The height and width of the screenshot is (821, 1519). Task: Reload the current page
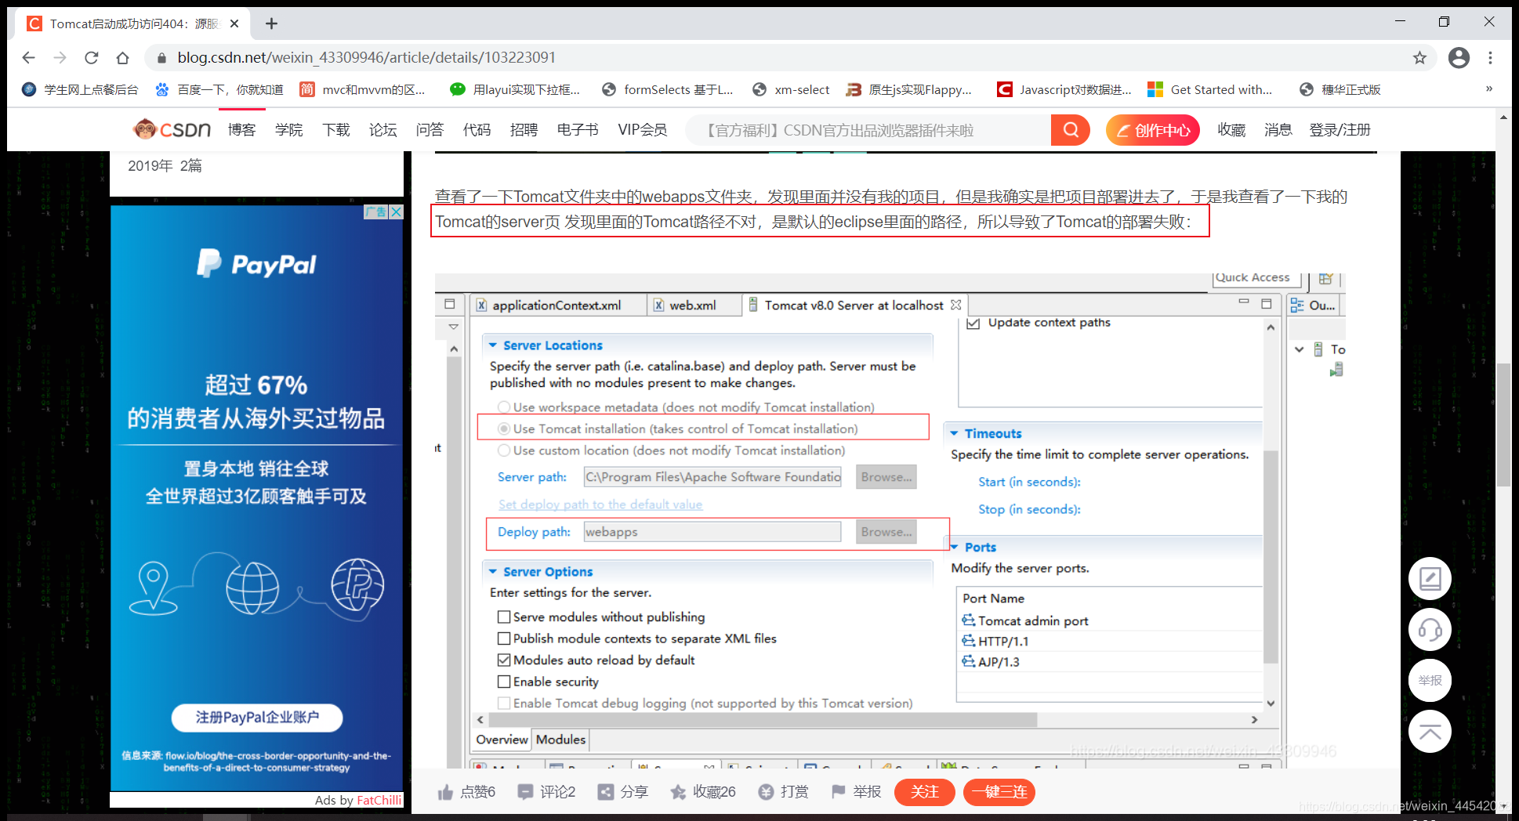click(x=92, y=58)
